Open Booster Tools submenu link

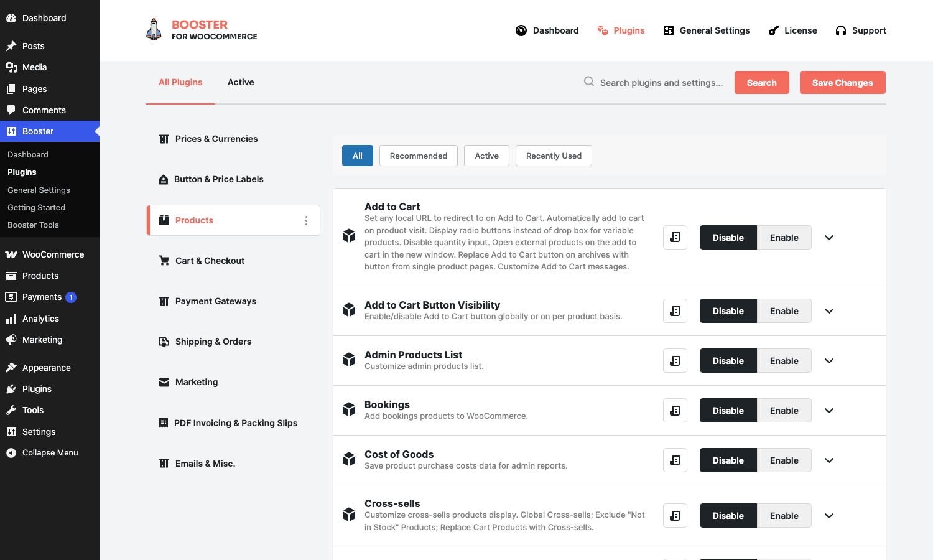pos(33,225)
